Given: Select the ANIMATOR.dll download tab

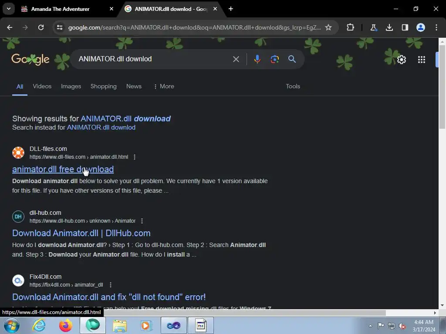Looking at the screenshot, I should click(x=171, y=9).
